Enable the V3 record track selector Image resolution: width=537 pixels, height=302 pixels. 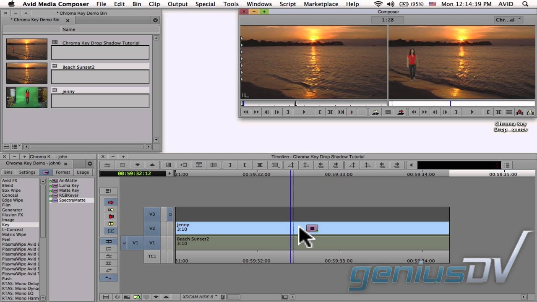tap(152, 214)
